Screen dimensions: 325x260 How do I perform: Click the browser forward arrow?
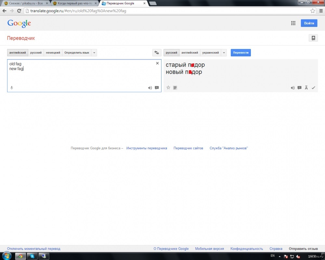pyautogui.click(x=12, y=11)
